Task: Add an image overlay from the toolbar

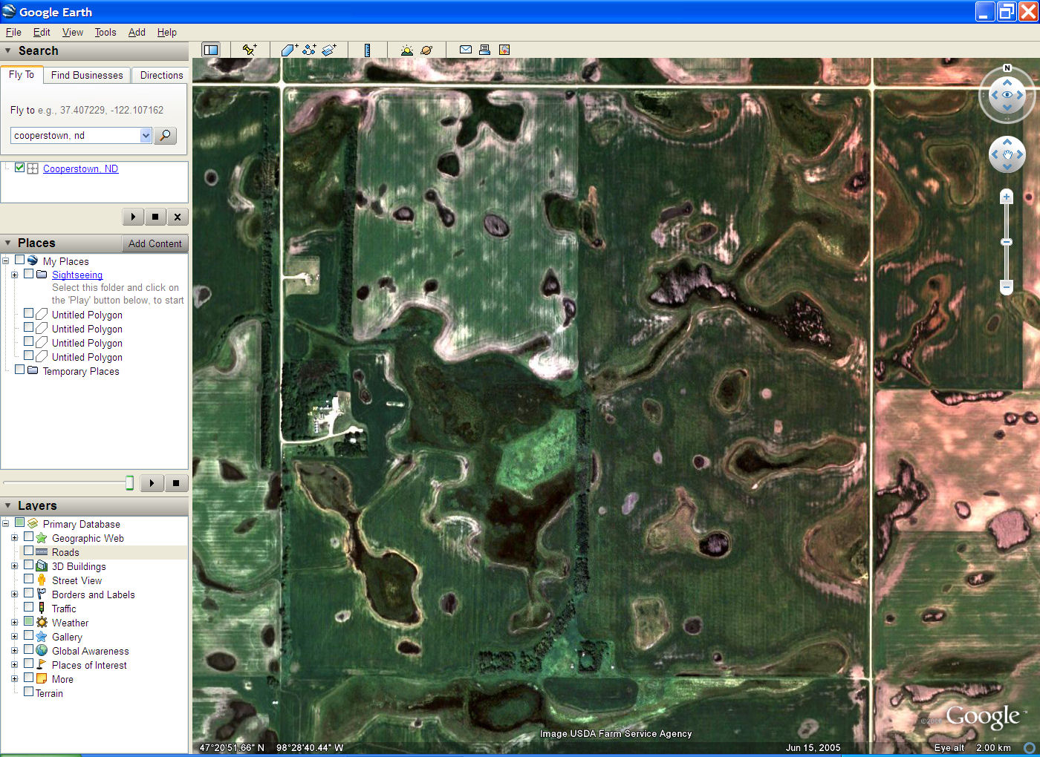Action: (x=329, y=50)
